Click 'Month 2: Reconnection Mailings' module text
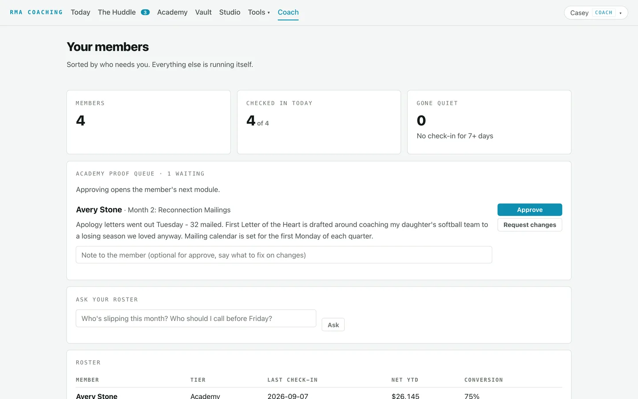 coord(179,210)
